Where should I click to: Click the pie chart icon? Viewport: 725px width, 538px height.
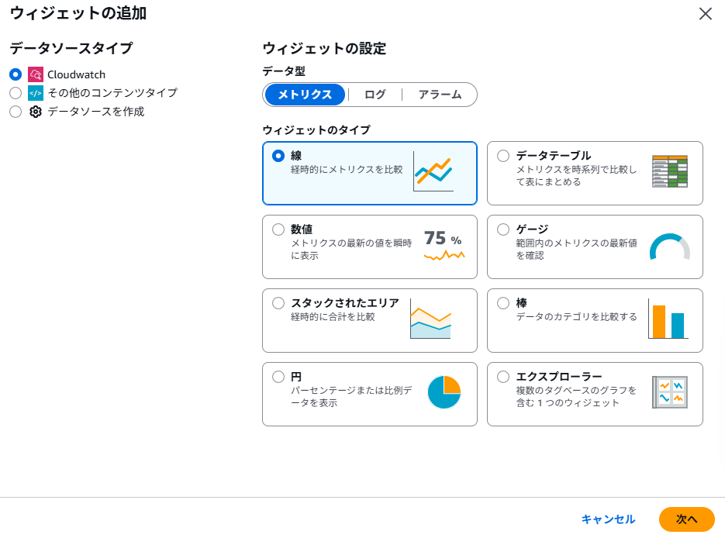pos(444,392)
